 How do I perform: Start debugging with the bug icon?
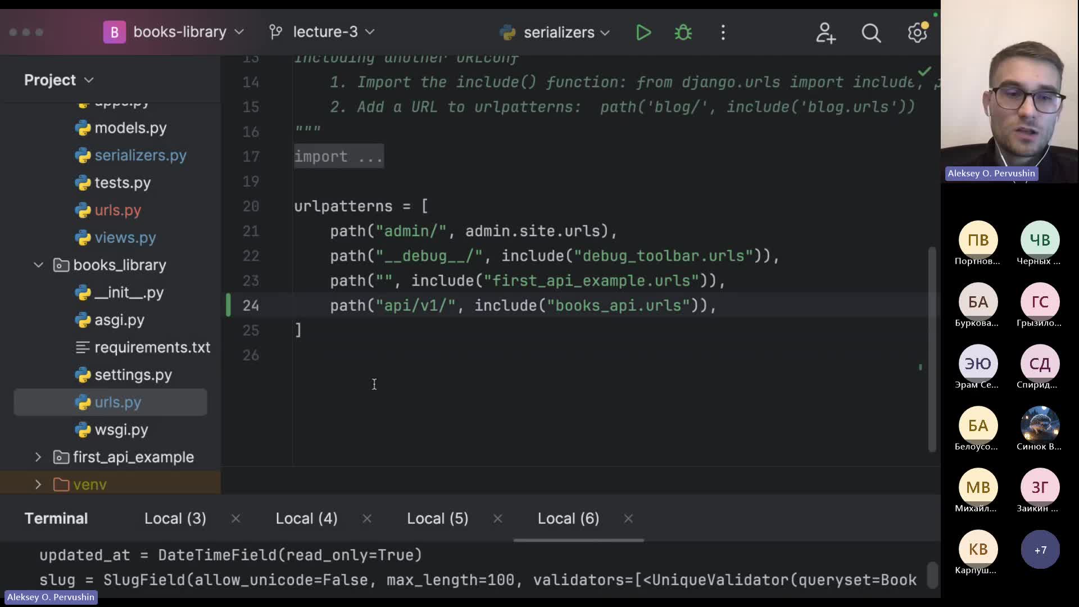pyautogui.click(x=683, y=33)
